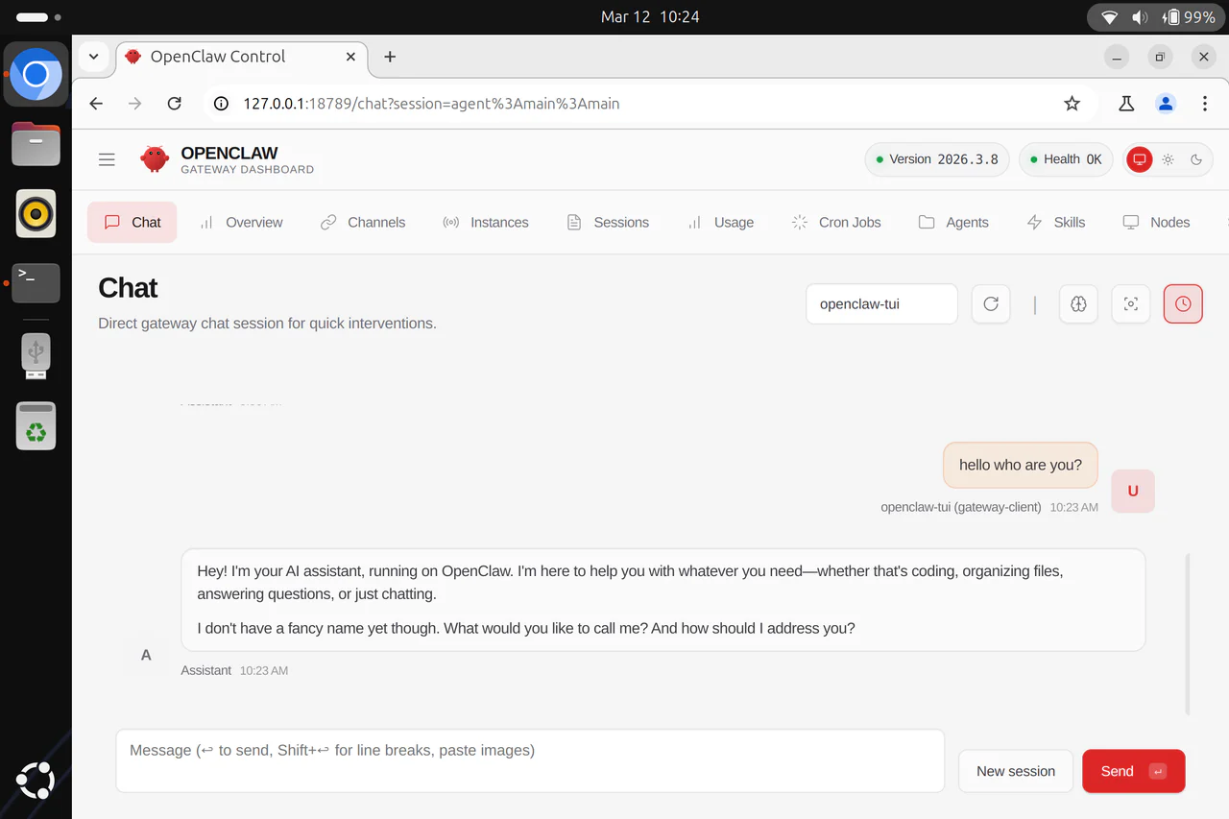
Task: Open the Channels tab
Action: point(363,222)
